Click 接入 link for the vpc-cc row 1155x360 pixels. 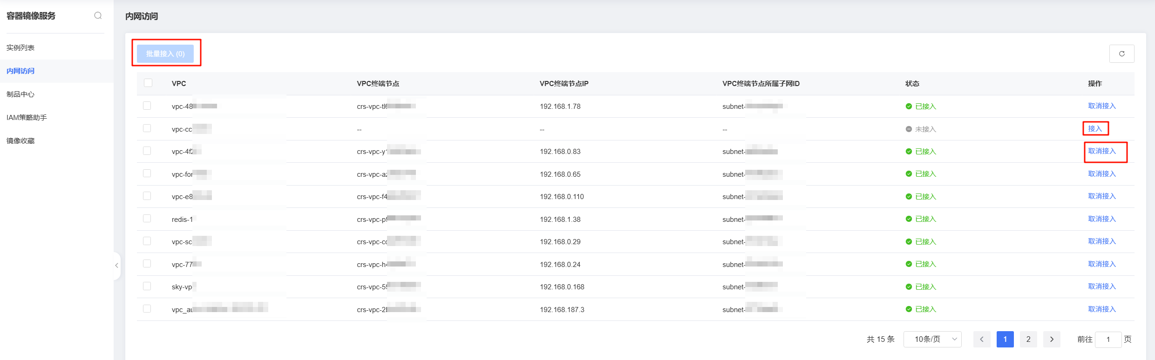(x=1095, y=129)
